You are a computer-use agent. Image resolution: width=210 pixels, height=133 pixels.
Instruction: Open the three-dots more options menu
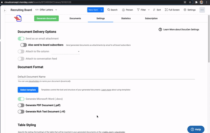click(x=202, y=10)
